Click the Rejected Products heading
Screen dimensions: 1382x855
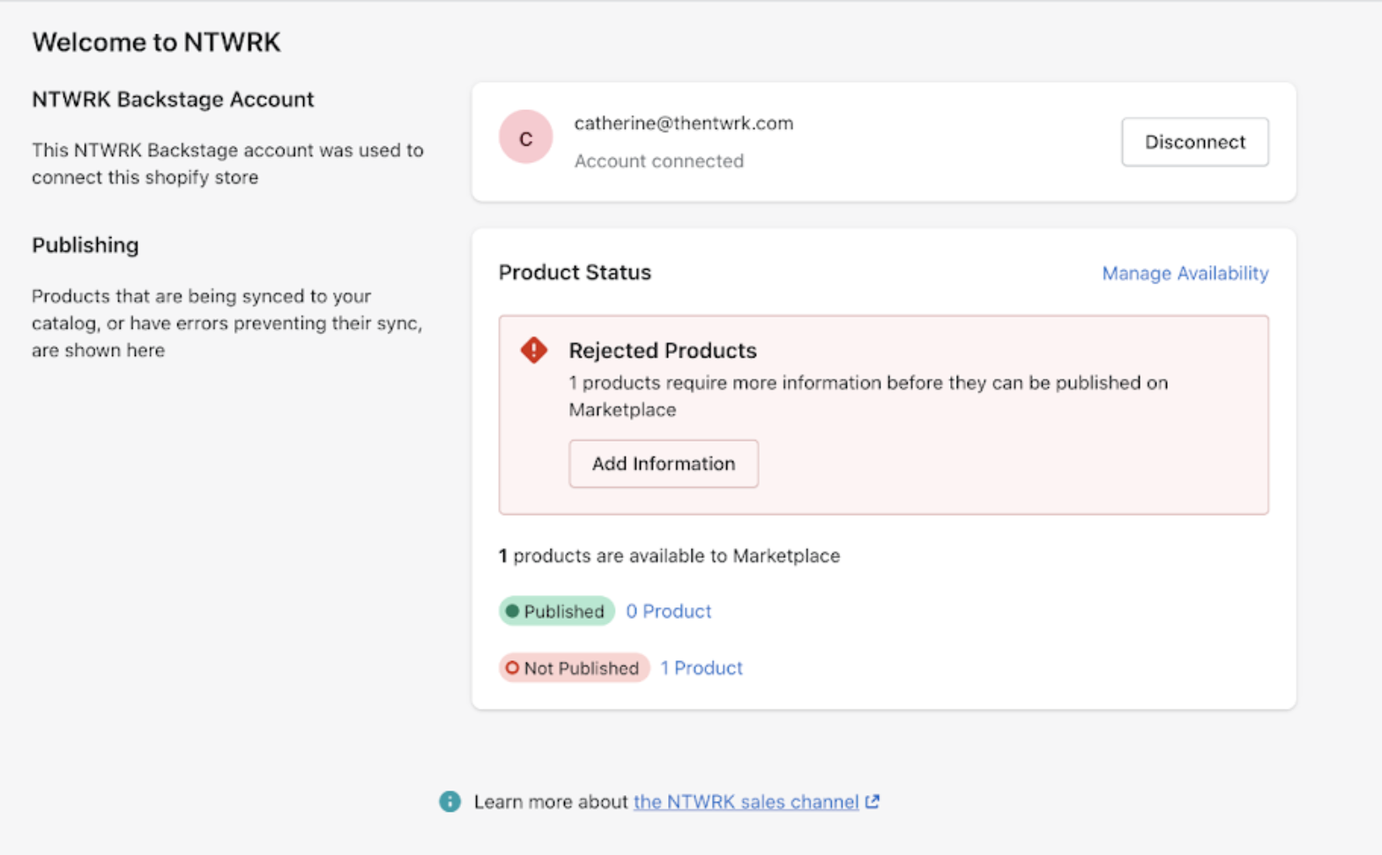[x=662, y=351]
